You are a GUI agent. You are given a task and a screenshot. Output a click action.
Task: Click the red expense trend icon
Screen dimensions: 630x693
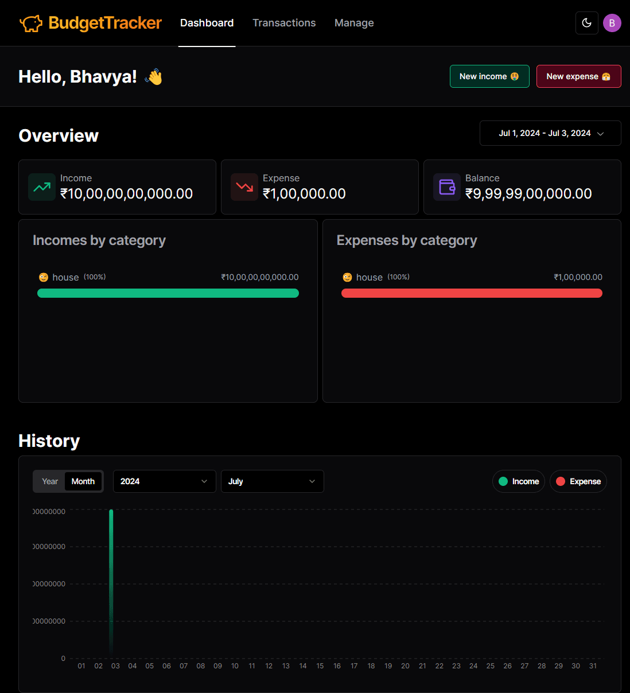click(x=244, y=187)
